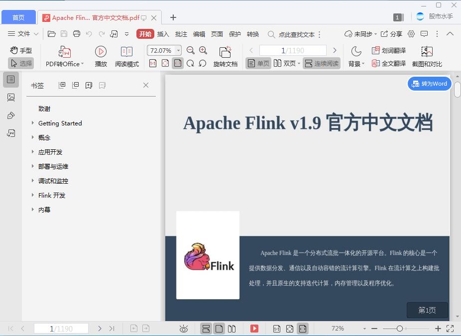Open the zoom percentage dropdown 72.07%

[x=178, y=50]
